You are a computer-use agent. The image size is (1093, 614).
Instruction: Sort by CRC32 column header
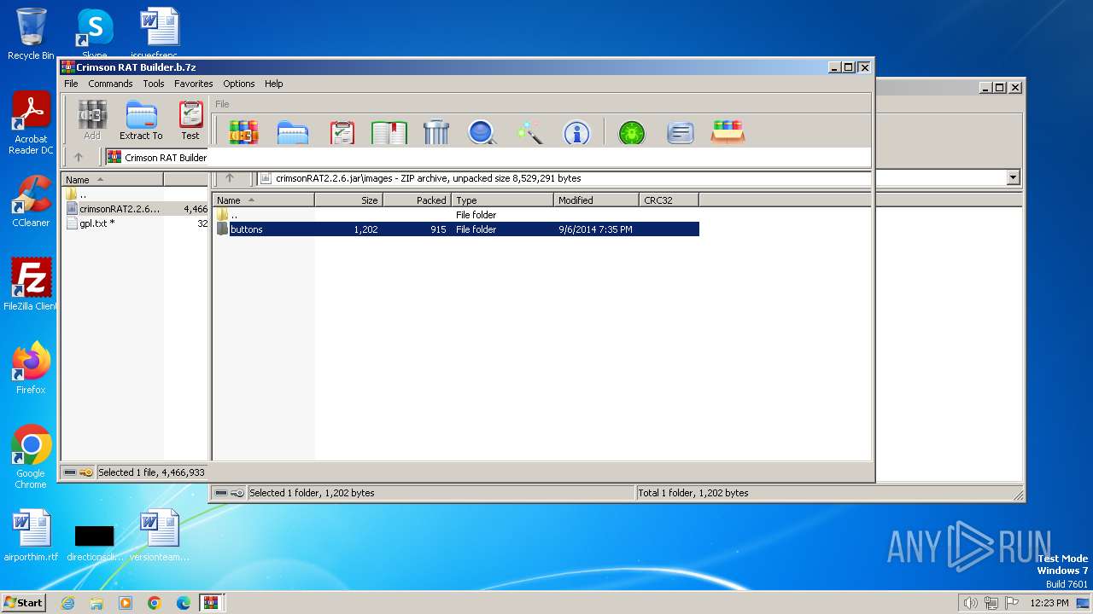coord(669,200)
